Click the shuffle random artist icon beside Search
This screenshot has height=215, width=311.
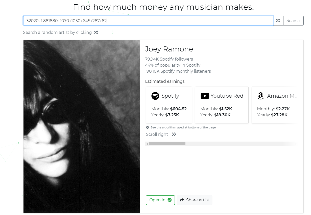coord(278,20)
